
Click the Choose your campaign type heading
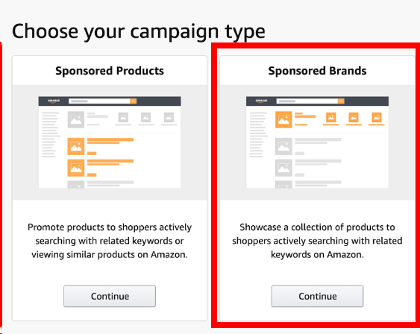pyautogui.click(x=139, y=31)
